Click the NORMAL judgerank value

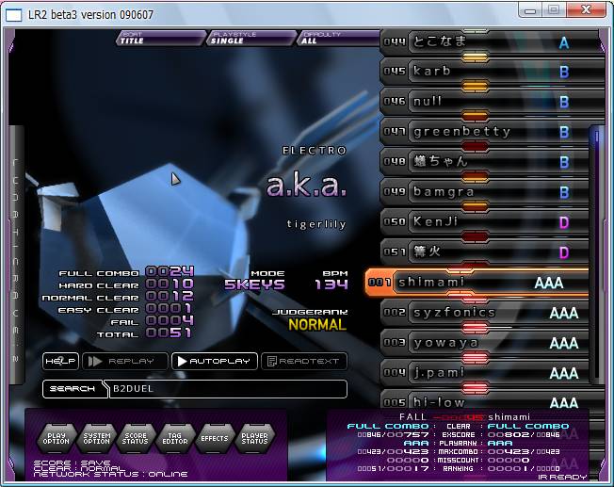click(x=317, y=324)
